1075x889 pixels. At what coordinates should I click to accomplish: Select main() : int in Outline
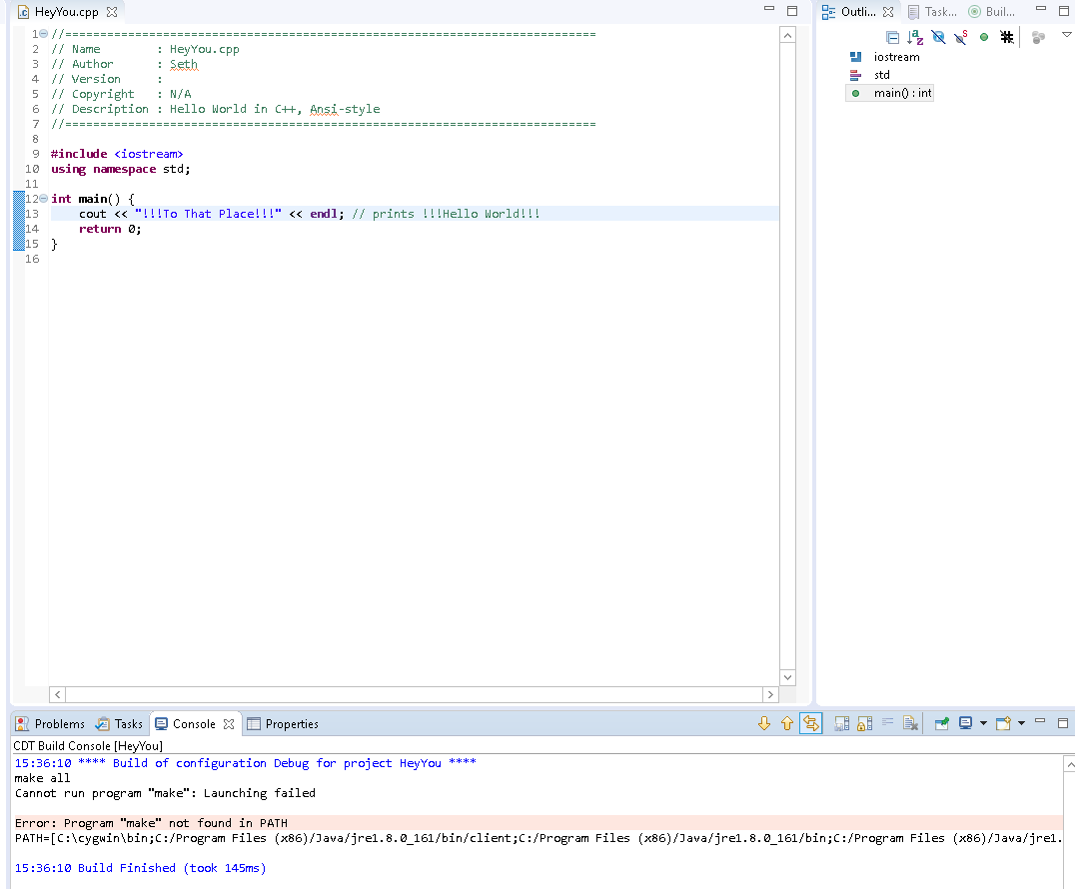pyautogui.click(x=902, y=93)
